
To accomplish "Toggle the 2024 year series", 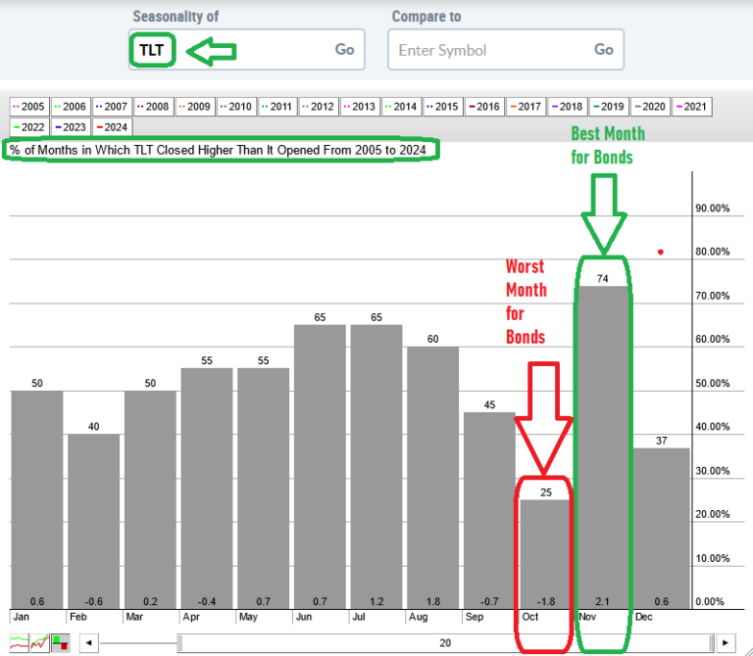I will 112,127.
